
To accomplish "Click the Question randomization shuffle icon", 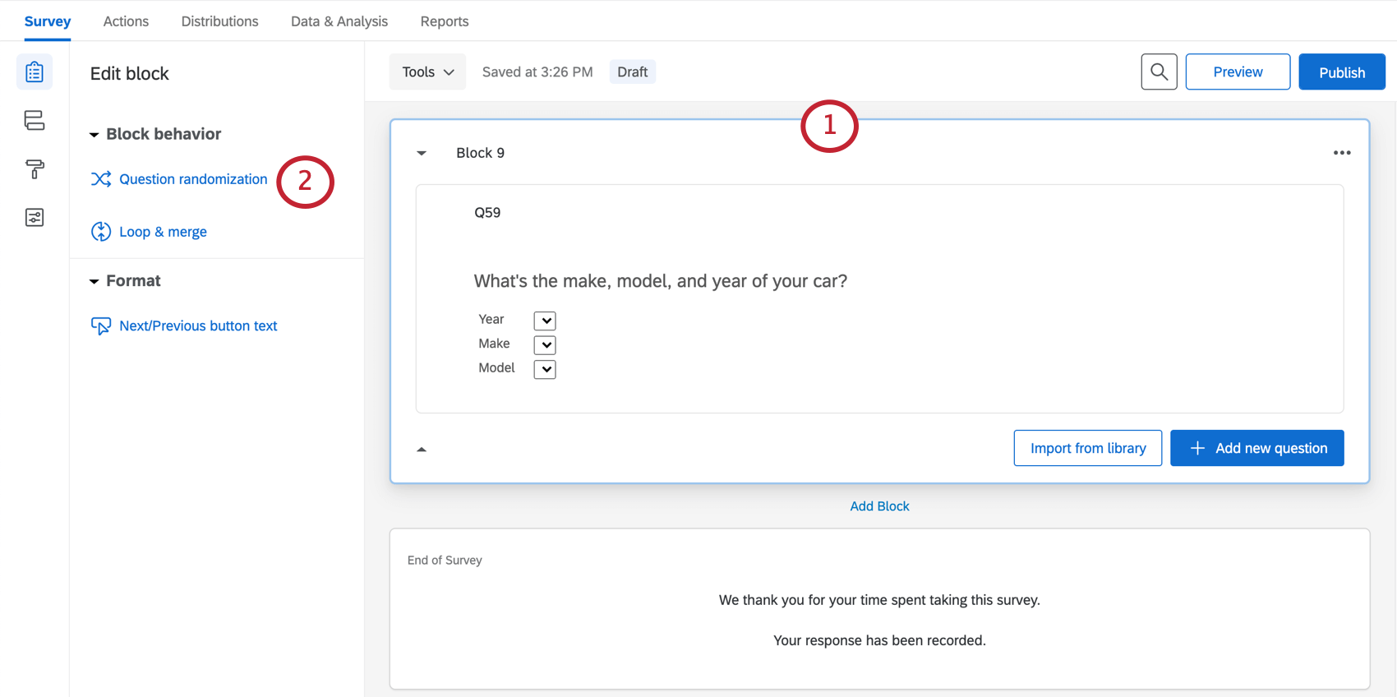I will tap(101, 179).
